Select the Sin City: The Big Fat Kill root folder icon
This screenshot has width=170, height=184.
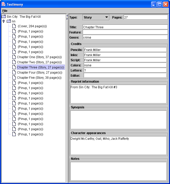click(x=4, y=16)
